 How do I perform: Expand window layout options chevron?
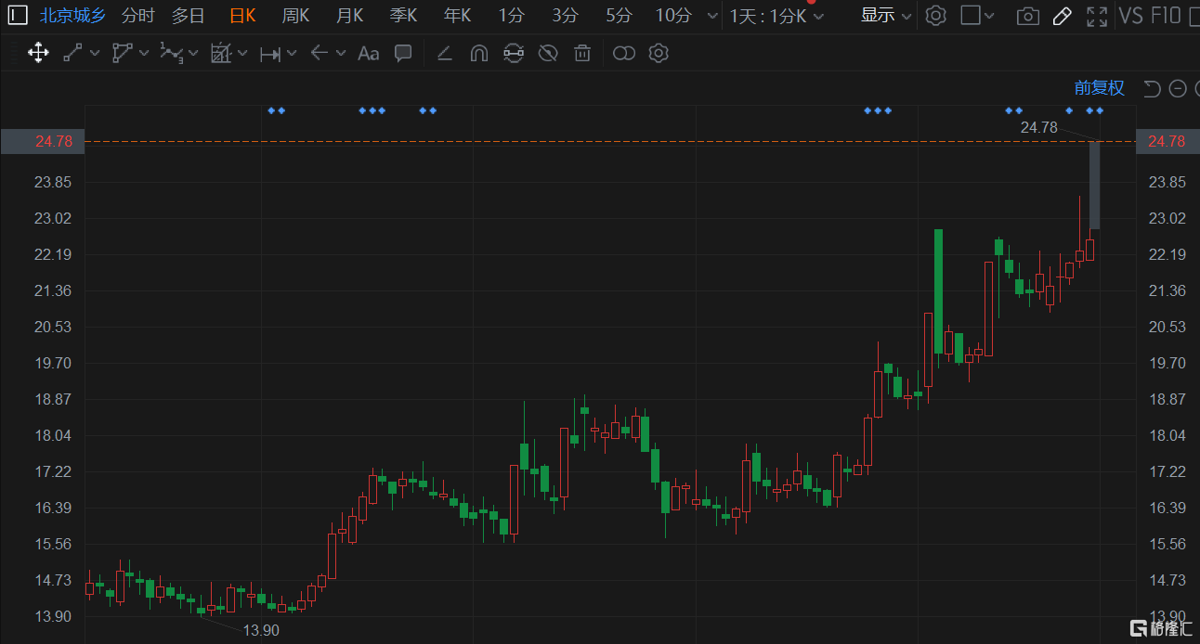(990, 16)
